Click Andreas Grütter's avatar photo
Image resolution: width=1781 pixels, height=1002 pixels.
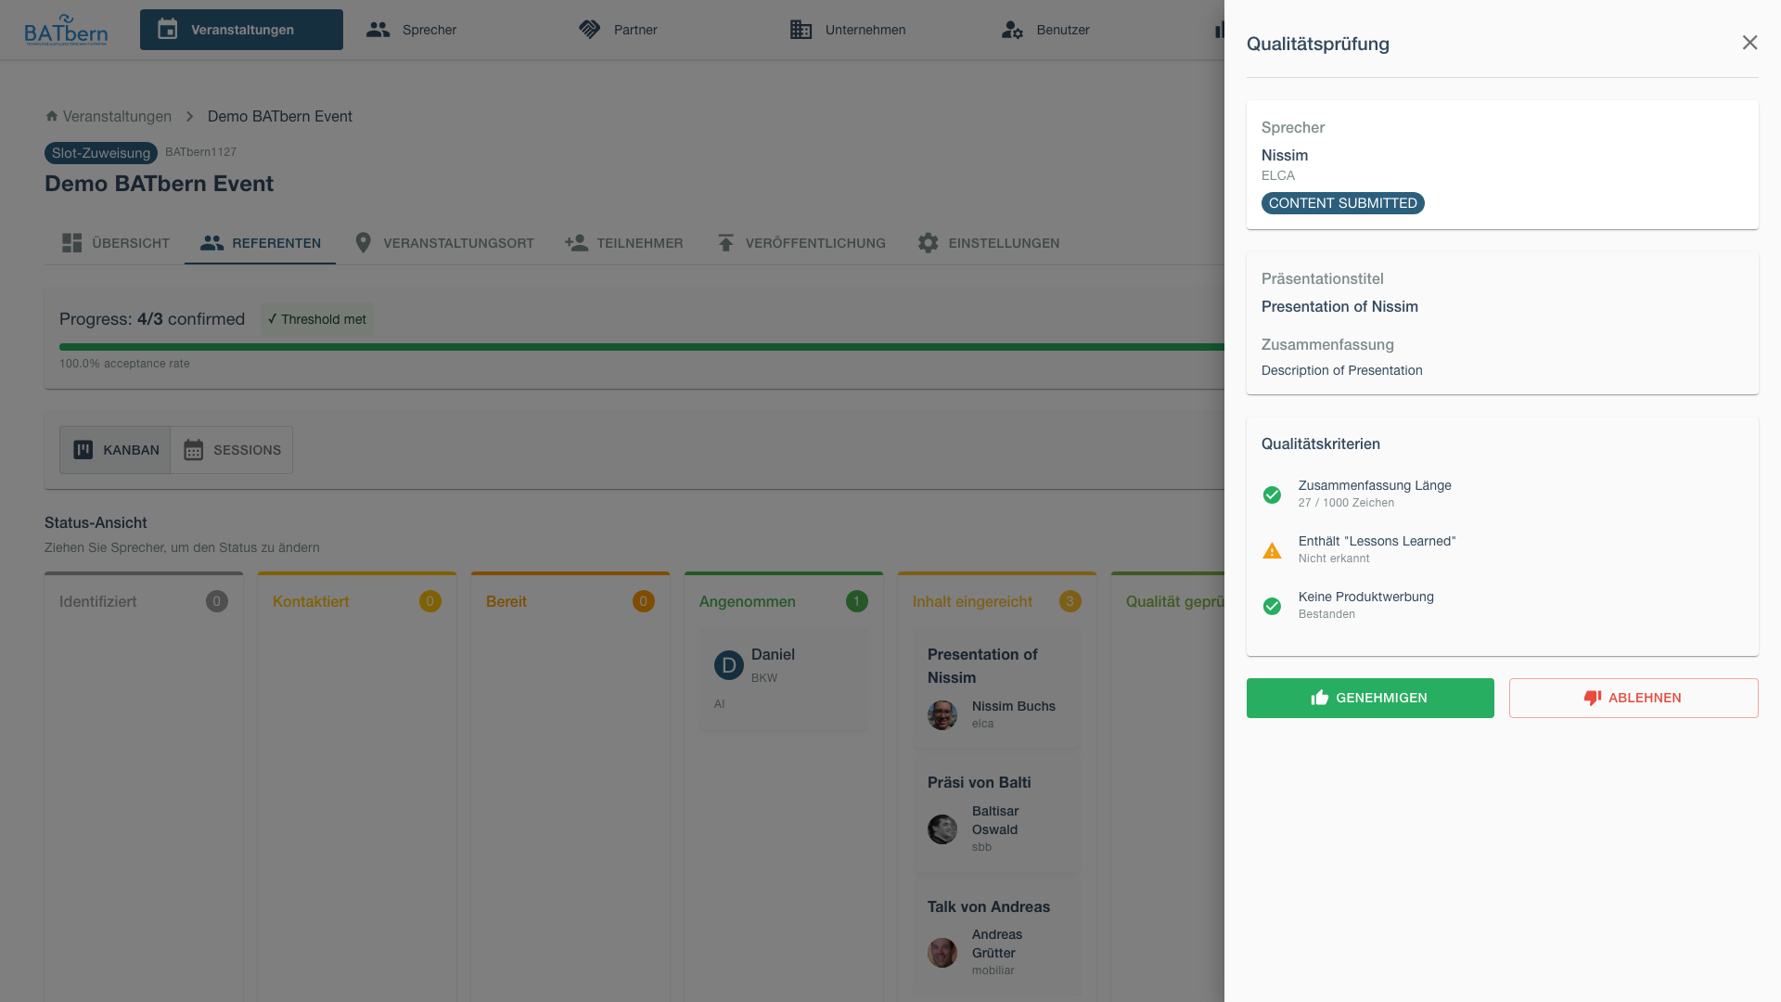tap(942, 953)
